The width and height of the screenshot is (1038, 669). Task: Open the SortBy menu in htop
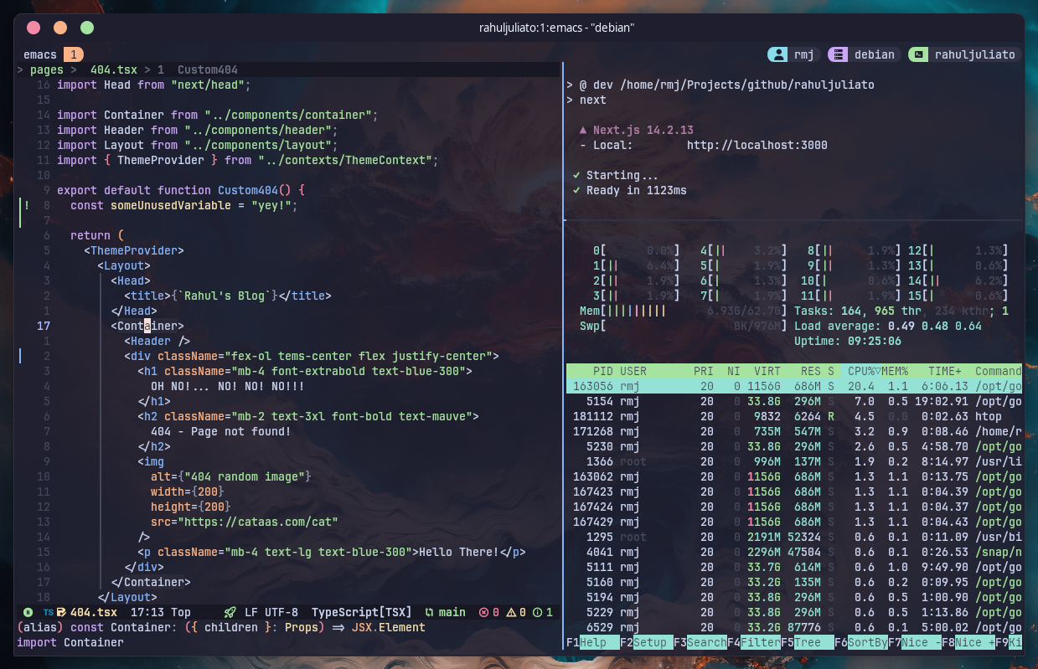coord(867,642)
